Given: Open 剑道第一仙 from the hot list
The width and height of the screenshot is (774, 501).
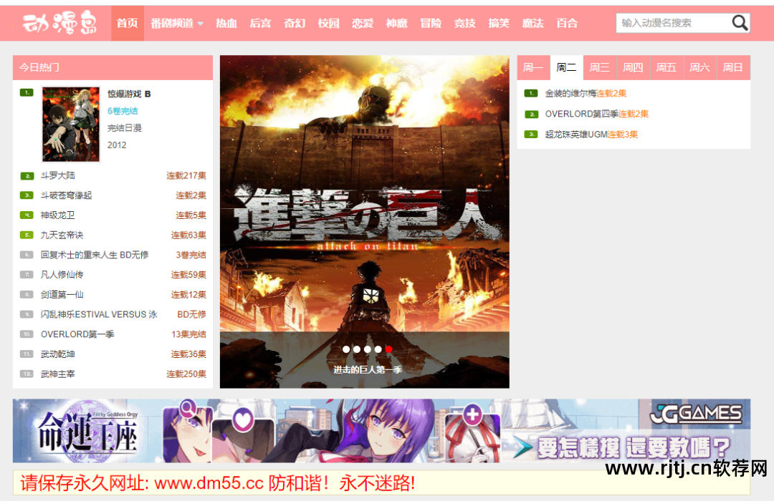Looking at the screenshot, I should click(x=62, y=294).
